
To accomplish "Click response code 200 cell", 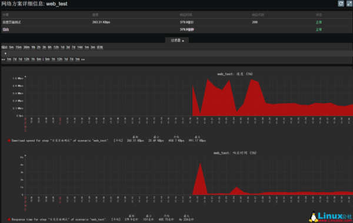I will [x=255, y=22].
